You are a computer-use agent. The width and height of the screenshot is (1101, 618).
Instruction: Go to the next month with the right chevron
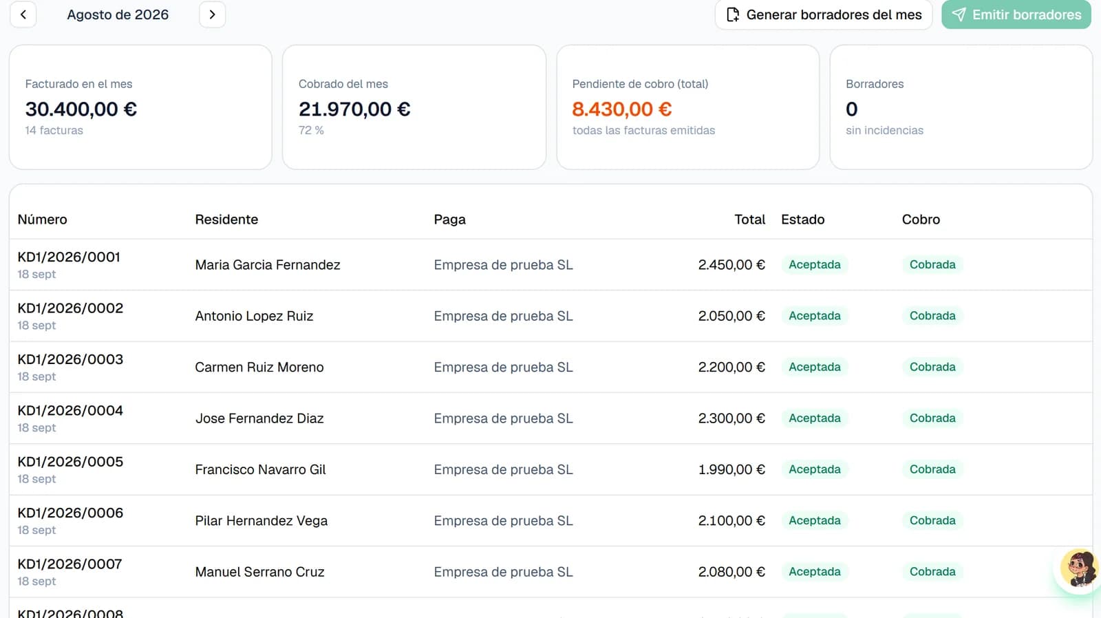212,14
